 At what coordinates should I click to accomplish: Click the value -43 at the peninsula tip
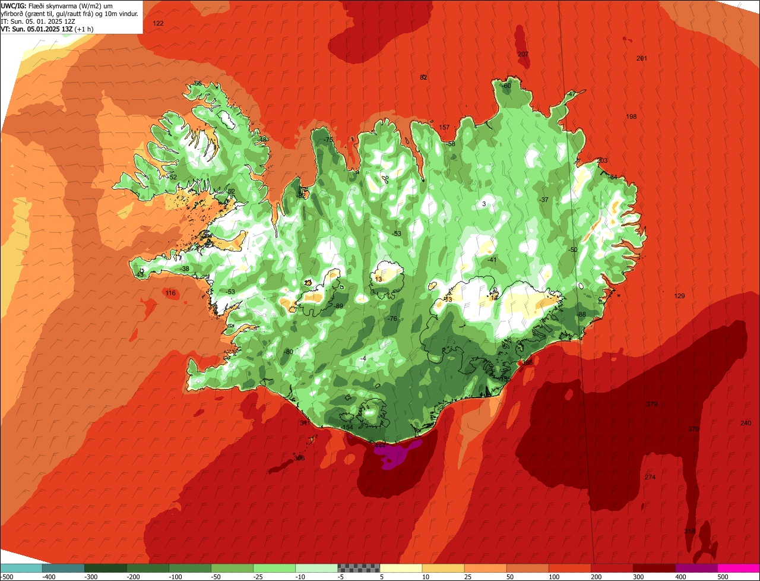[x=140, y=274]
